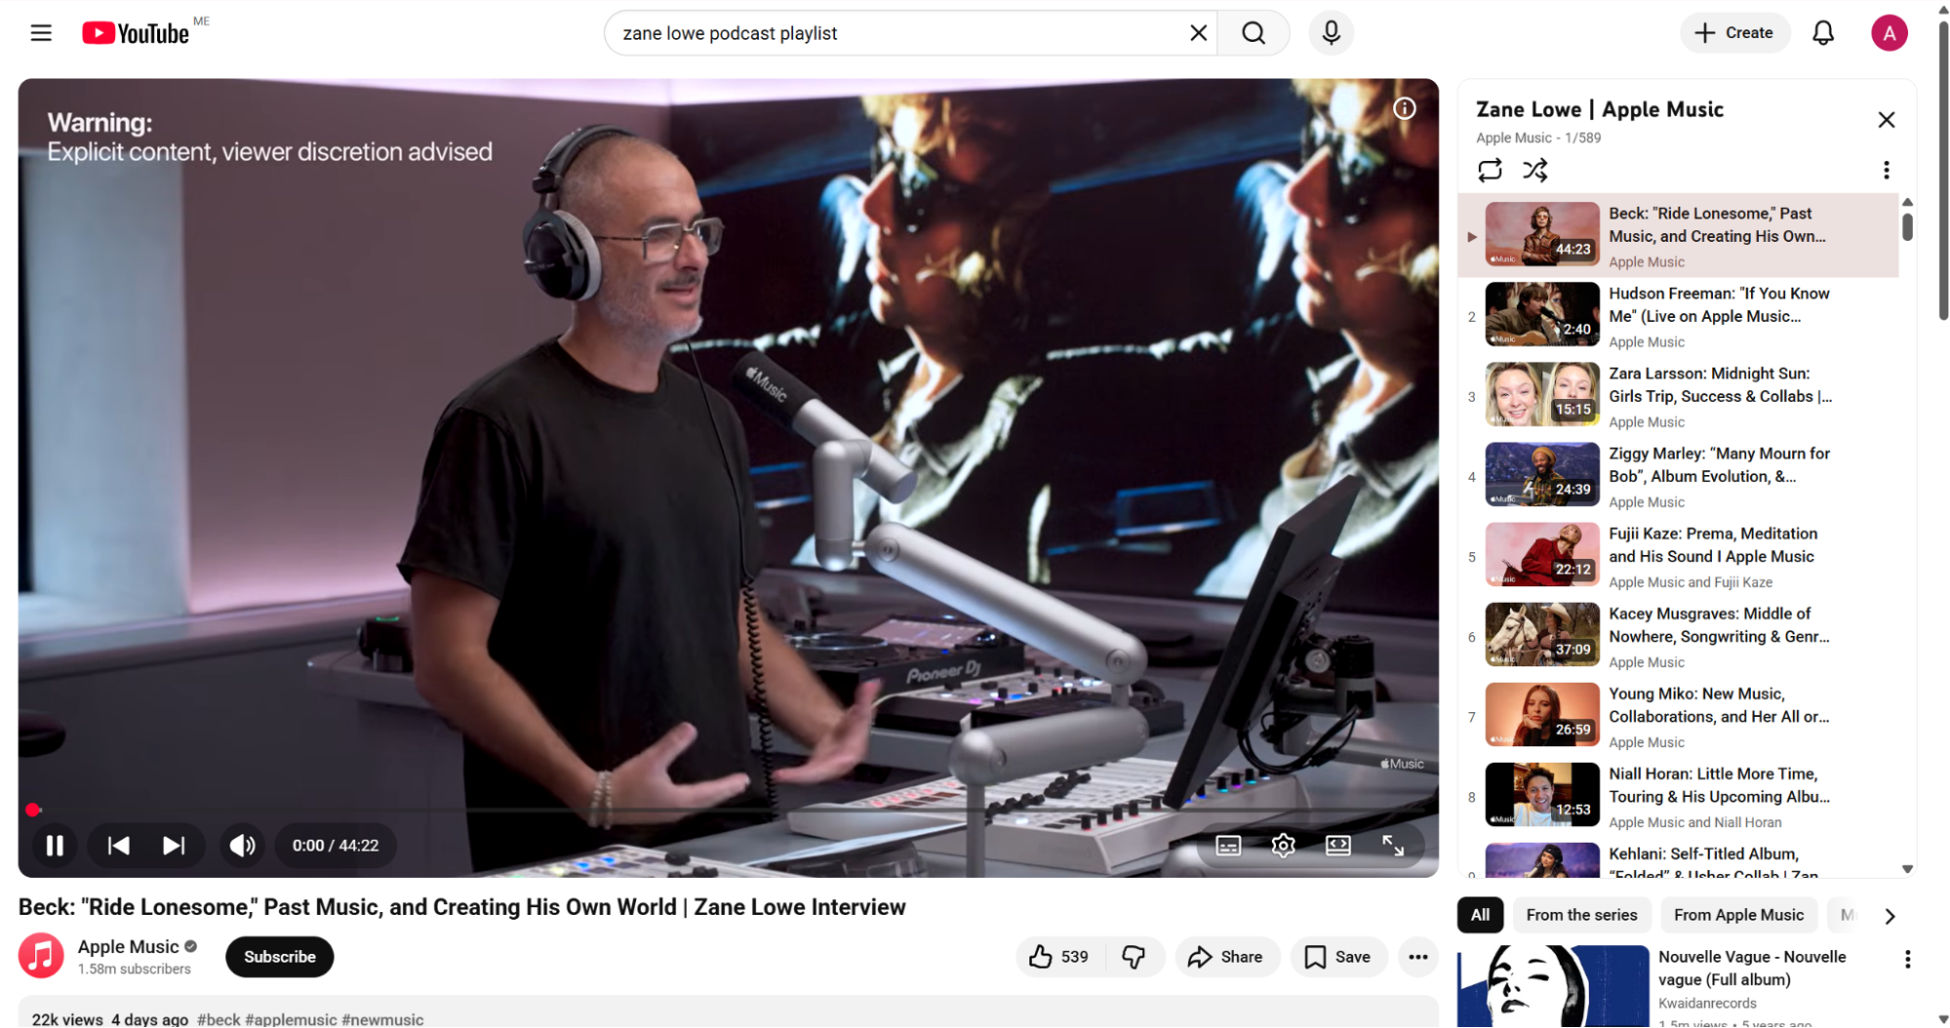
Task: Open Kwaidanrecords channel text
Action: tap(1707, 1004)
